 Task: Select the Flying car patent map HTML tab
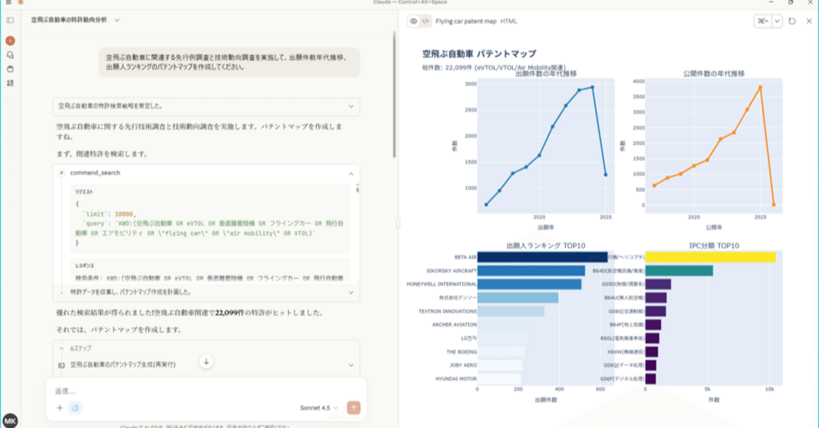tap(477, 21)
